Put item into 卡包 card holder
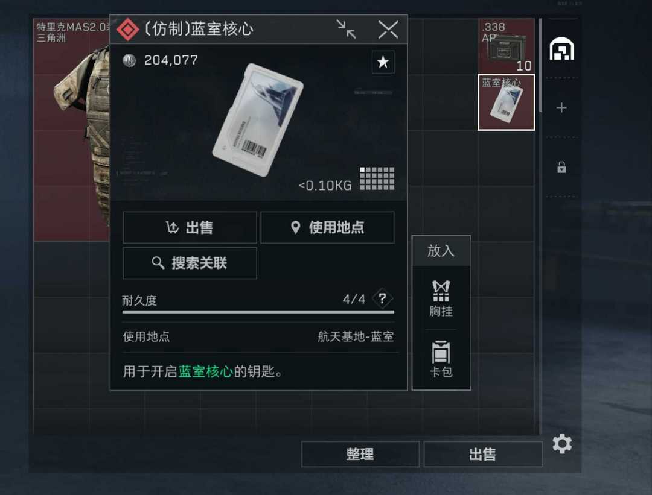Image resolution: width=652 pixels, height=495 pixels. [441, 359]
